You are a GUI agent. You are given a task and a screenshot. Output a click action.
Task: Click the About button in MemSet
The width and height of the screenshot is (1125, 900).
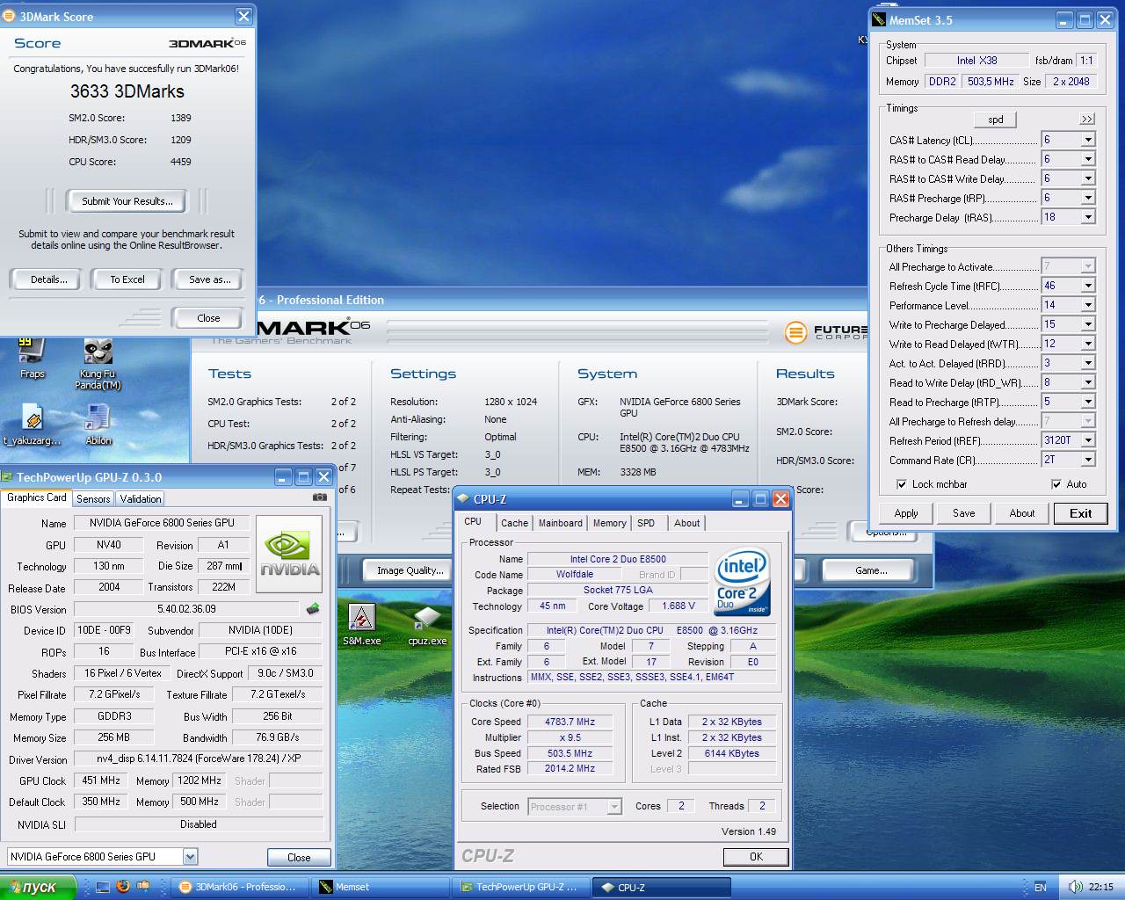(x=1021, y=513)
